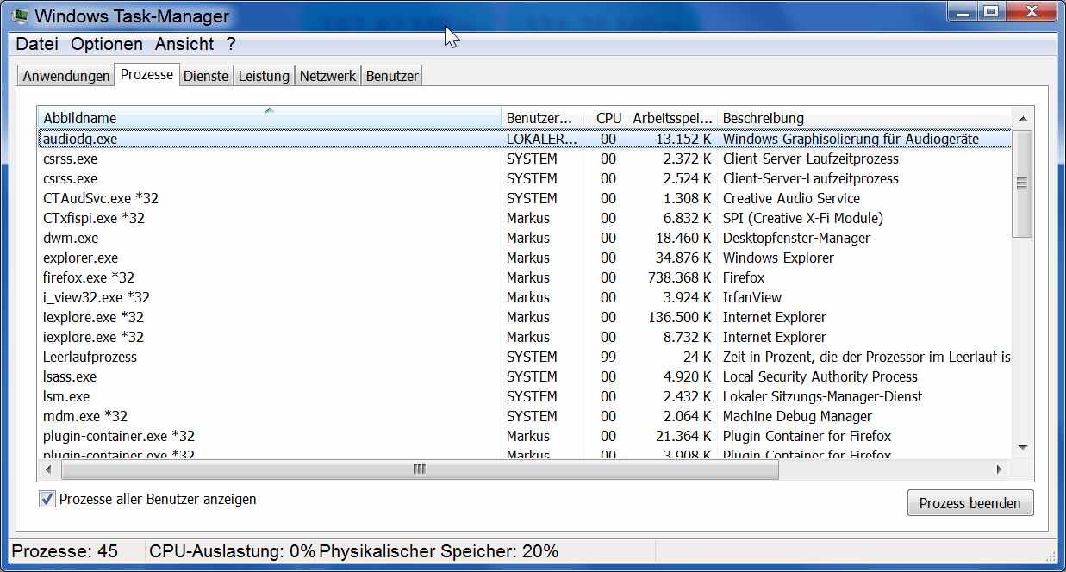Untick Prozesse aller Benutzer anzeigen checkbox
This screenshot has height=572, width=1066.
click(47, 499)
